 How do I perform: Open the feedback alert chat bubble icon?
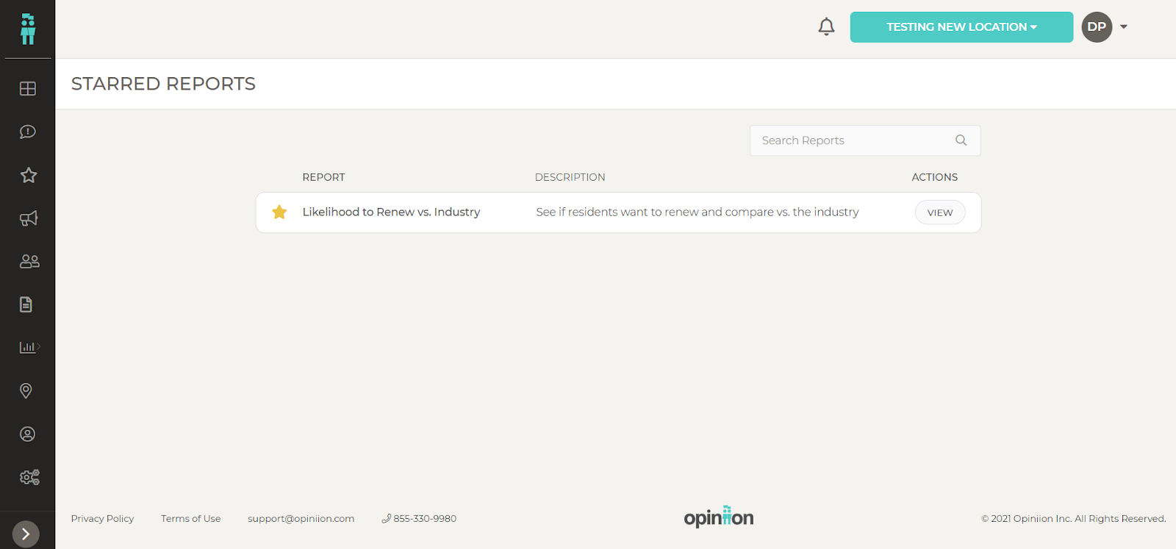click(28, 132)
